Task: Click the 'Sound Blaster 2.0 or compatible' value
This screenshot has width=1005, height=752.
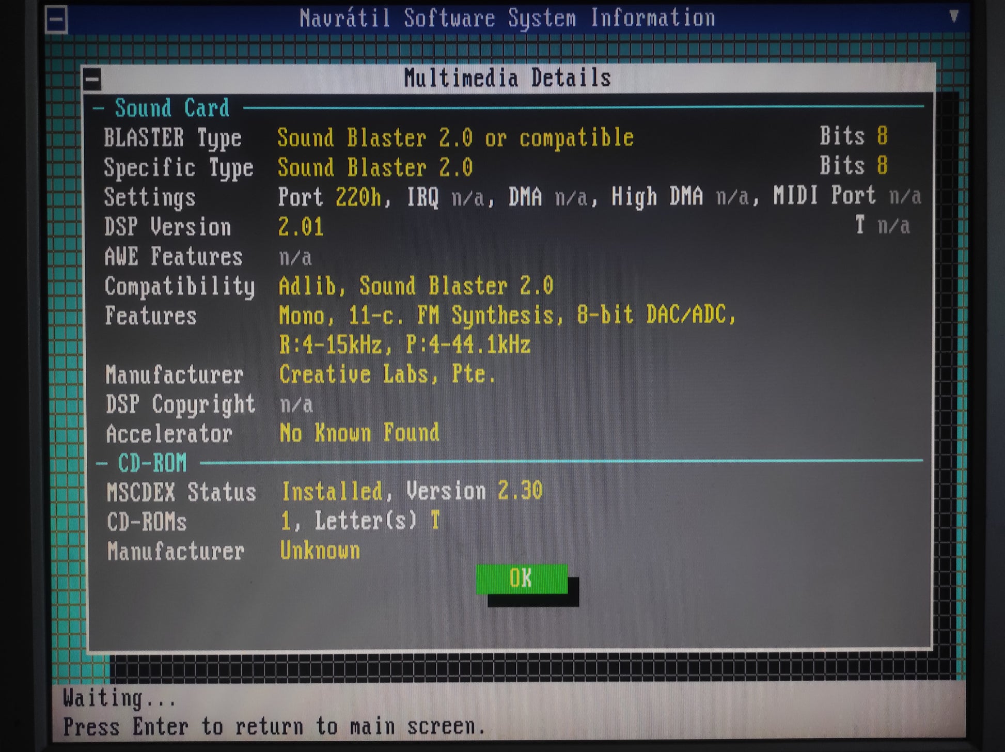Action: pyautogui.click(x=455, y=138)
